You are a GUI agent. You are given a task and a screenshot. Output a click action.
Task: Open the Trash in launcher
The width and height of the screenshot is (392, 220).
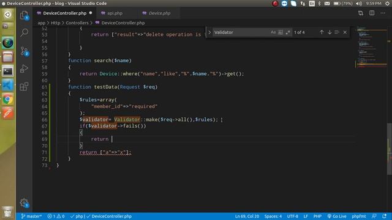tap(8, 212)
